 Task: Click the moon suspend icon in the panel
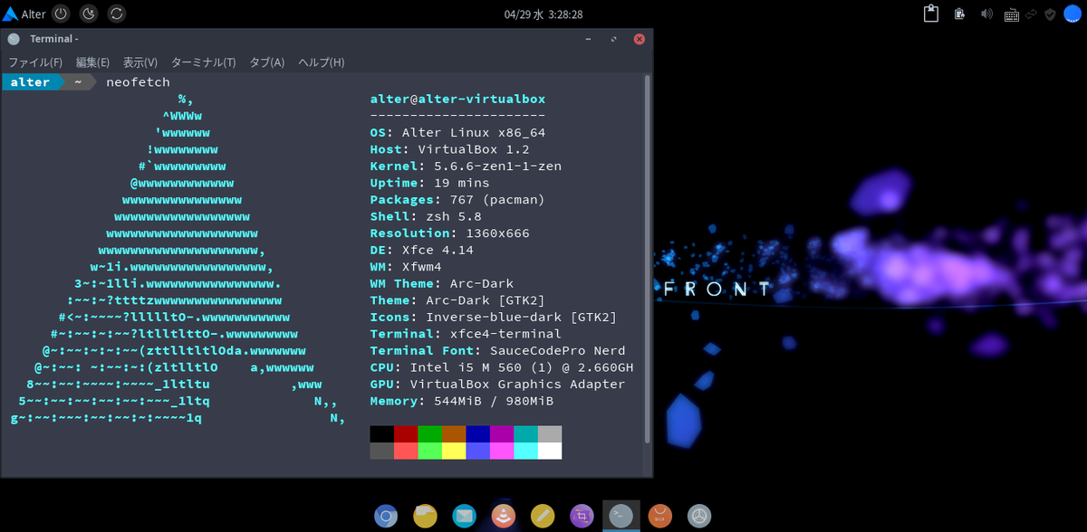tap(89, 14)
